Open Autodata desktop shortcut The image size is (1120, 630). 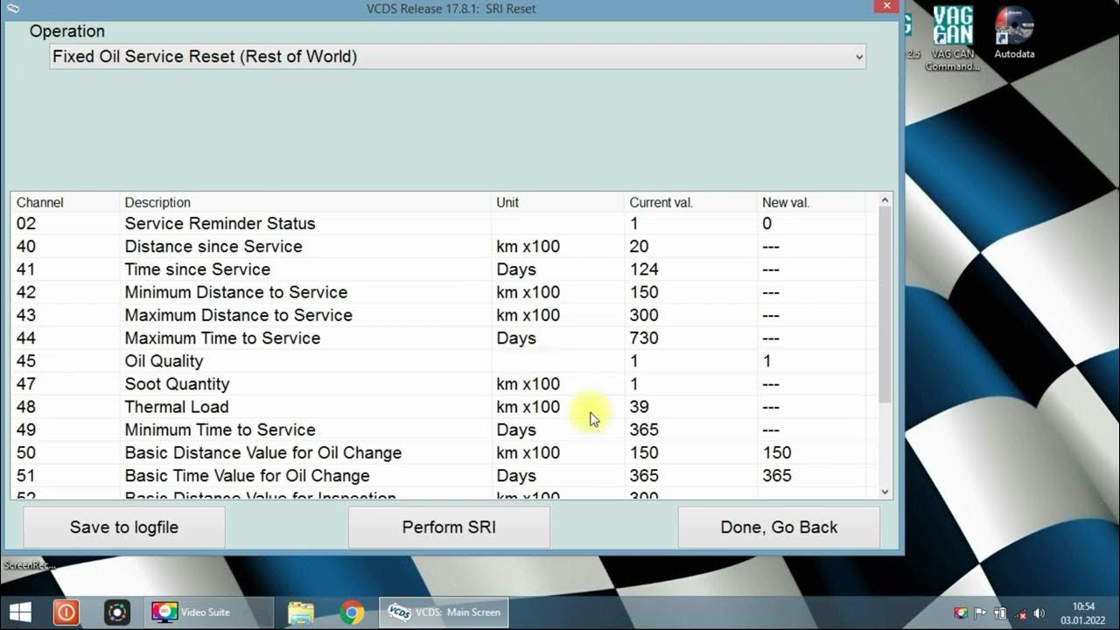(x=1014, y=32)
